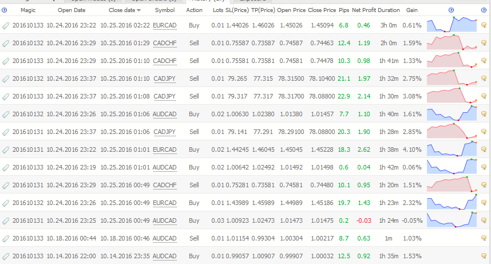Viewport: 491px width, 264px height.
Task: Sort the table by Magic column header
Action: click(28, 10)
